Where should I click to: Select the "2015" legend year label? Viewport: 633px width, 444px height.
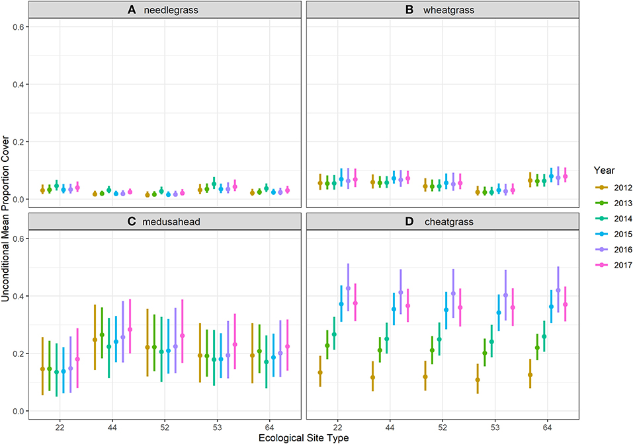tap(623, 235)
